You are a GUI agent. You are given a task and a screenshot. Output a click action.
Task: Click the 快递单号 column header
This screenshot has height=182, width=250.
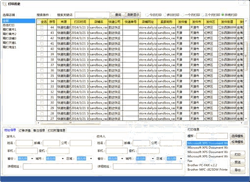tap(131, 22)
